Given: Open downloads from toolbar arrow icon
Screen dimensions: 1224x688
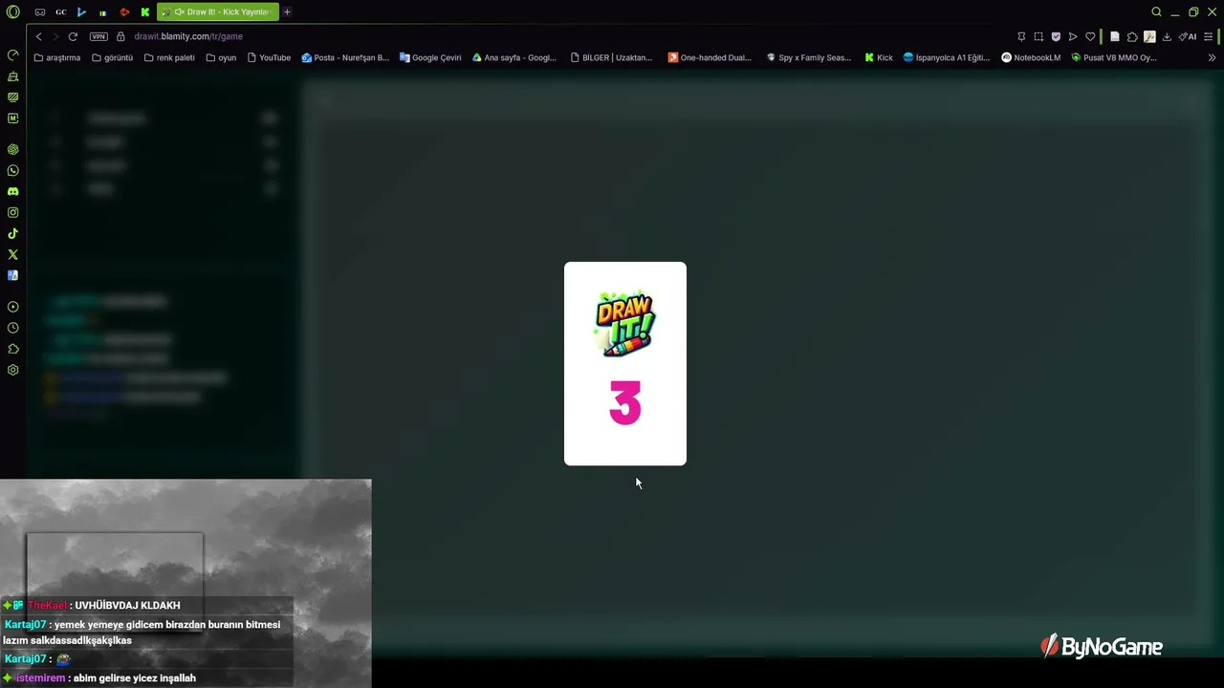Looking at the screenshot, I should tap(1167, 36).
